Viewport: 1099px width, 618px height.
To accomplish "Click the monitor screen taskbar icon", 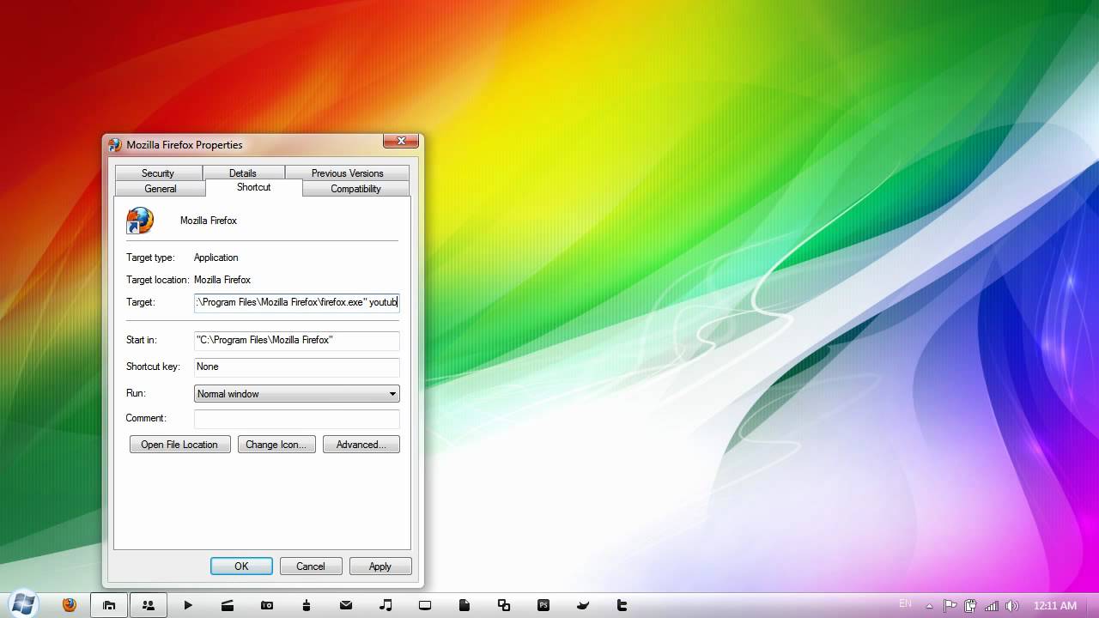I will pyautogui.click(x=425, y=605).
